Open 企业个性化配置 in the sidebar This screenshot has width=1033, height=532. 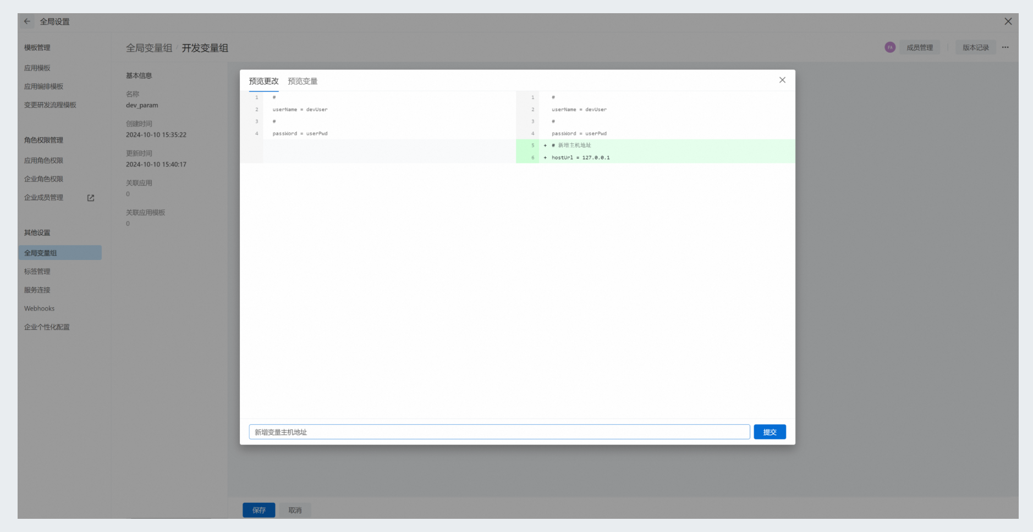(x=47, y=327)
